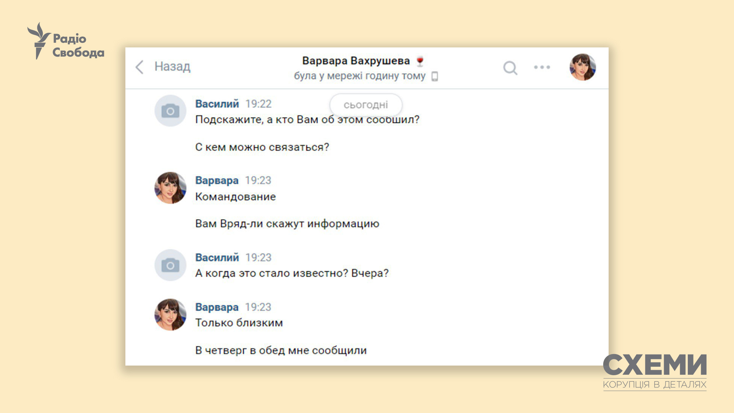Click Варвара's avatar next to Командование message
This screenshot has height=413, width=734.
click(x=170, y=188)
